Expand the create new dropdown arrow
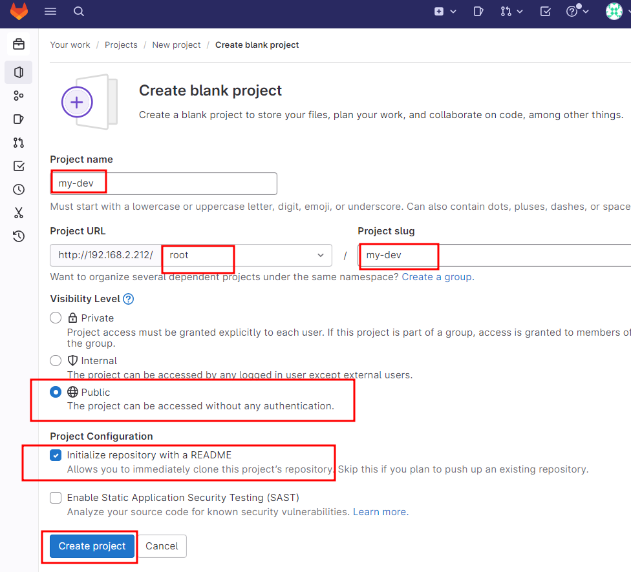Screen dimensions: 631x572 tap(453, 12)
